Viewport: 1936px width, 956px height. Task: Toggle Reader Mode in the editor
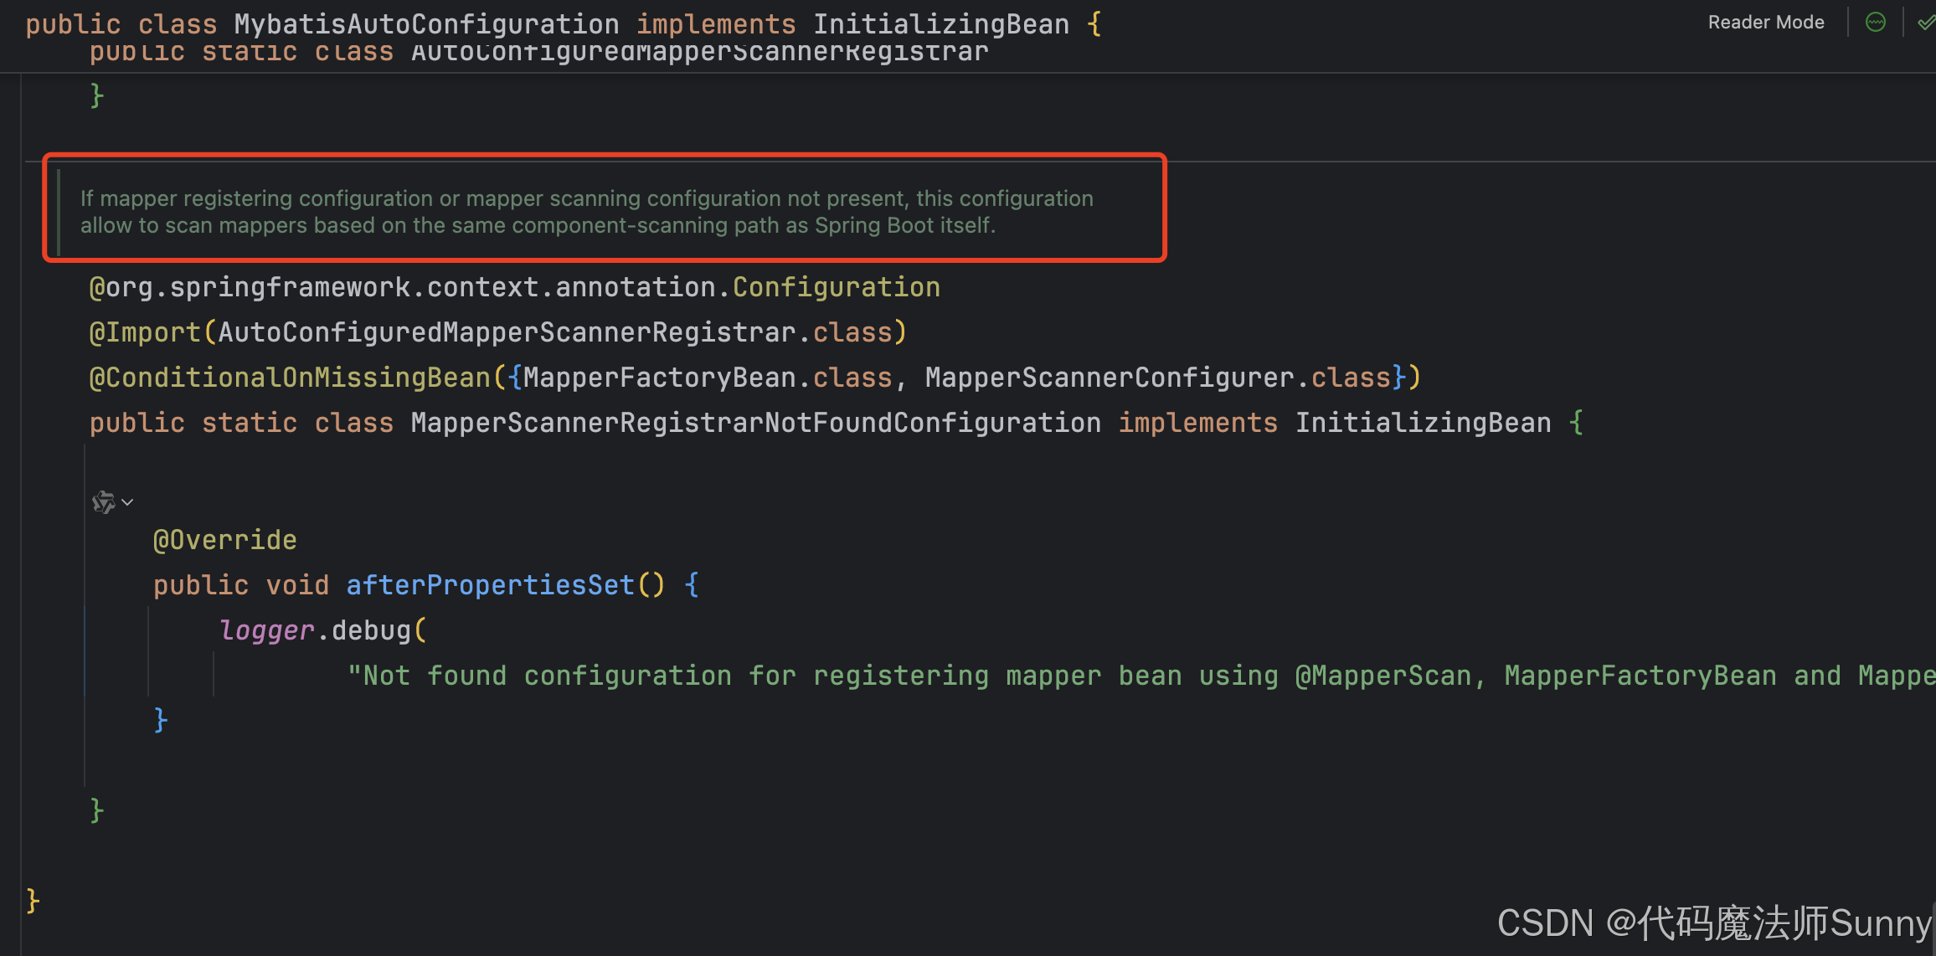(1765, 23)
